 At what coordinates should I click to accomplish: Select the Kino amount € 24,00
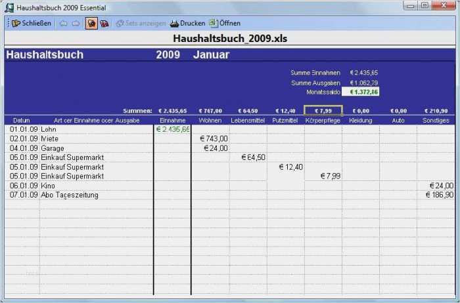(442, 186)
